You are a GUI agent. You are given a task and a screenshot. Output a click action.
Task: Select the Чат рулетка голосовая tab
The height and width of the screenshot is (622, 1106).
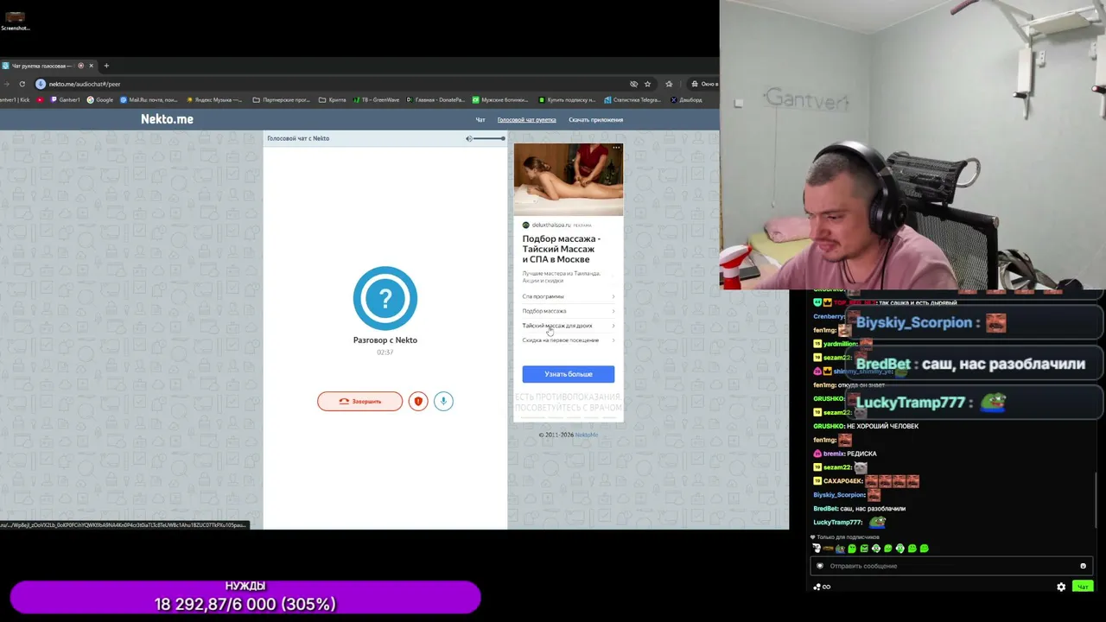[41, 66]
